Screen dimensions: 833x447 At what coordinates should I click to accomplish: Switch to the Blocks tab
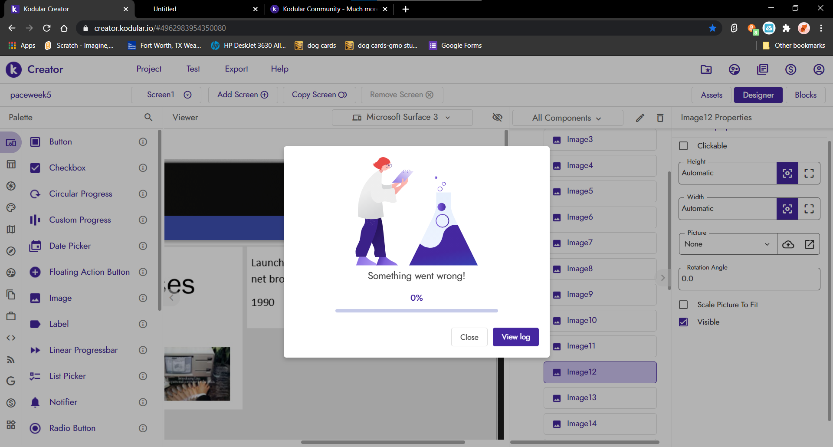pyautogui.click(x=805, y=95)
